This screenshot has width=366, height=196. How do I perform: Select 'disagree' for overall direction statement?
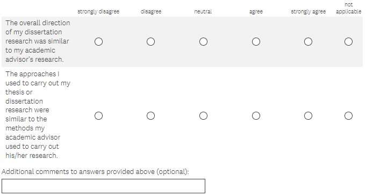150,42
